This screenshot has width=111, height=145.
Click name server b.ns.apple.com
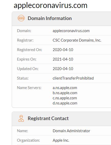[x=65, y=93]
